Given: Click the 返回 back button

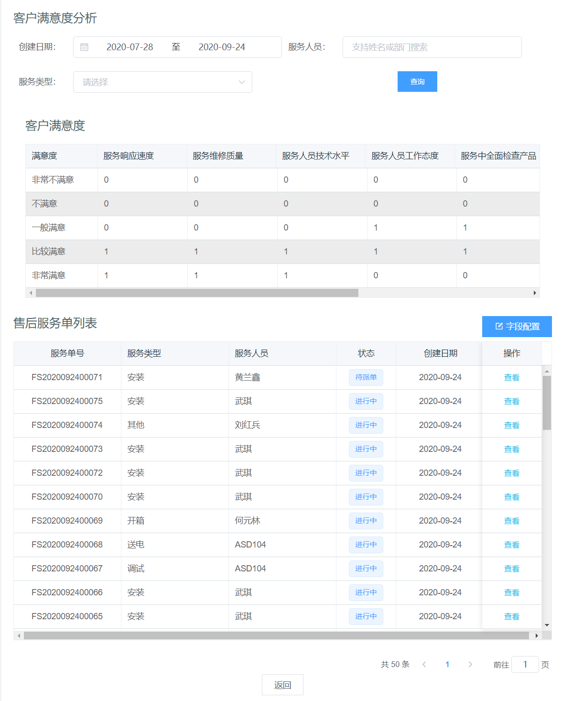Looking at the screenshot, I should point(282,685).
